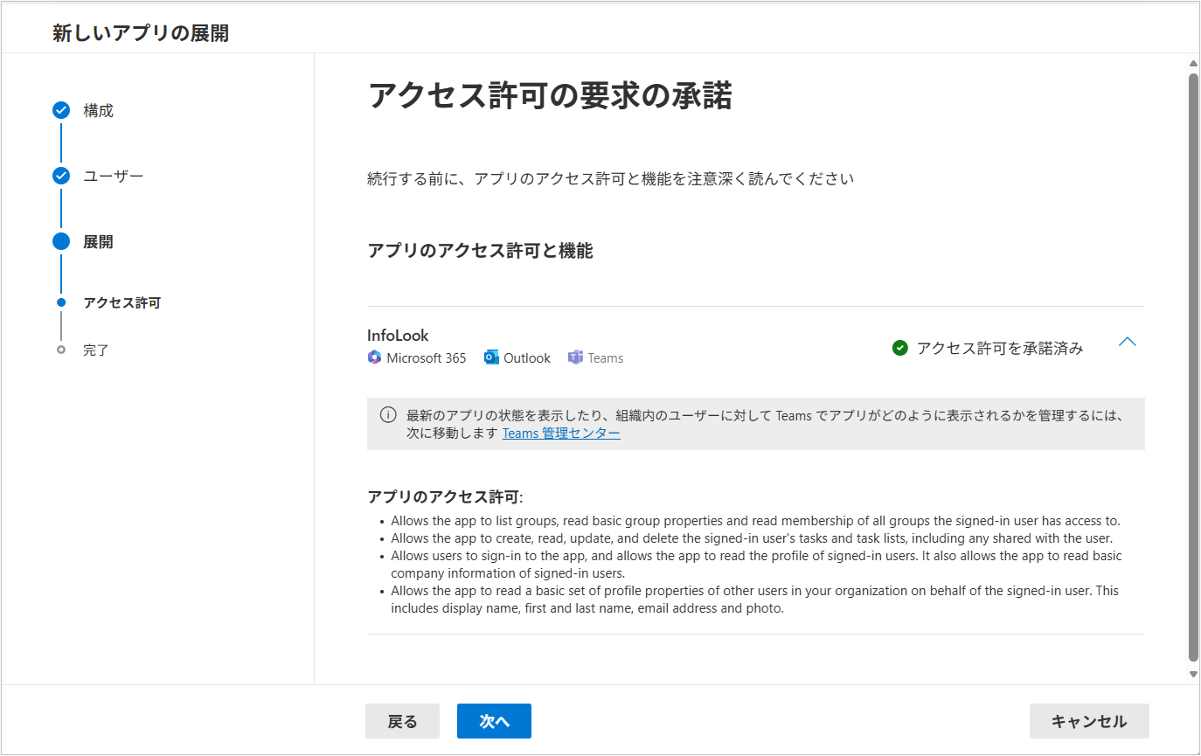Screen dimensions: 1201x756
Task: Click the 構成 step checkmark icon
Action: coord(61,110)
